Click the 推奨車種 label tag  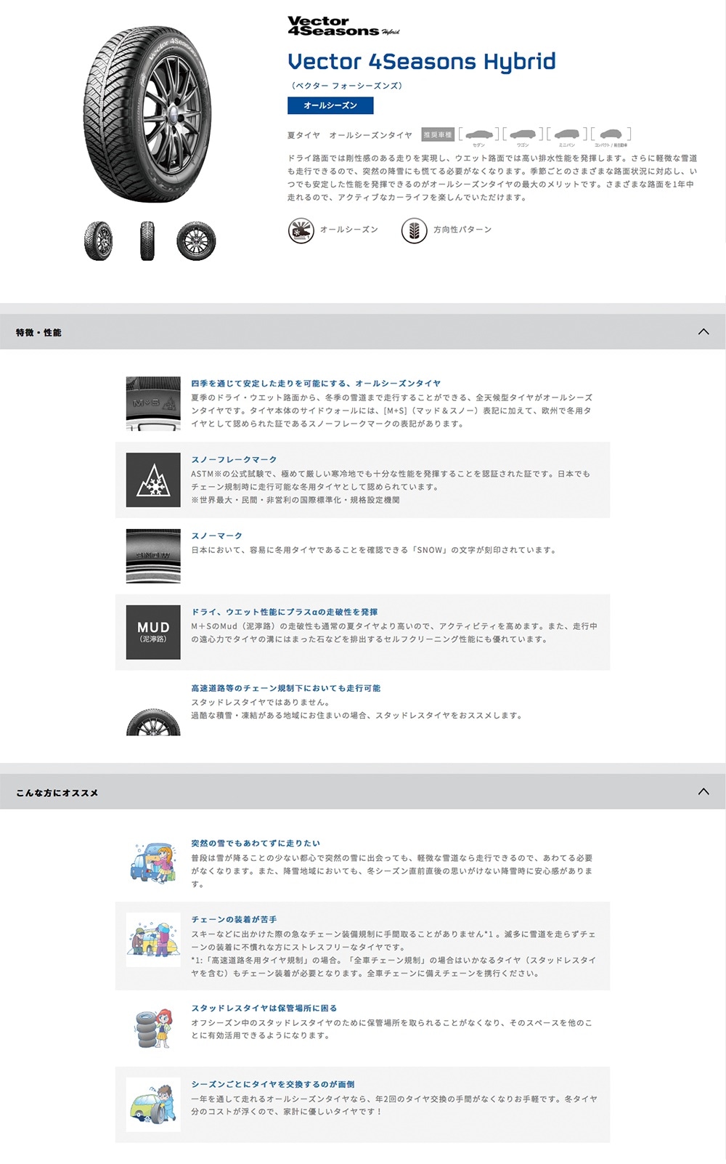[438, 134]
